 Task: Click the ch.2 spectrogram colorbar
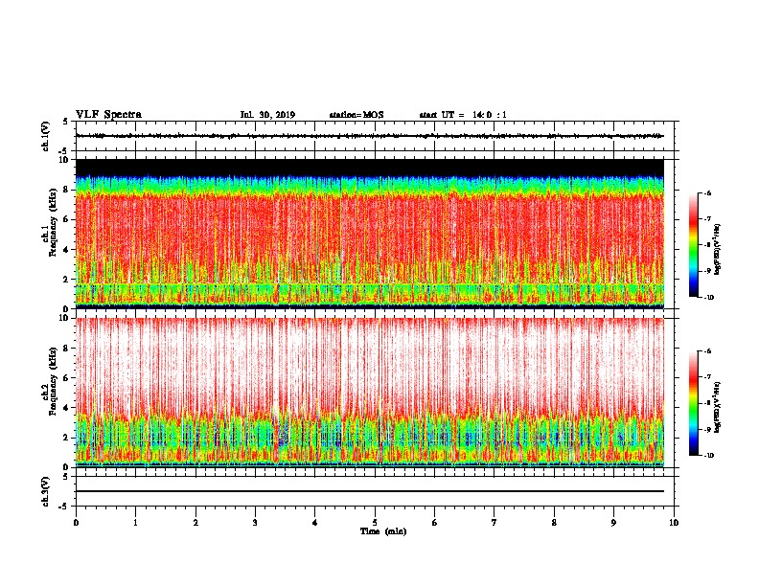click(x=694, y=403)
